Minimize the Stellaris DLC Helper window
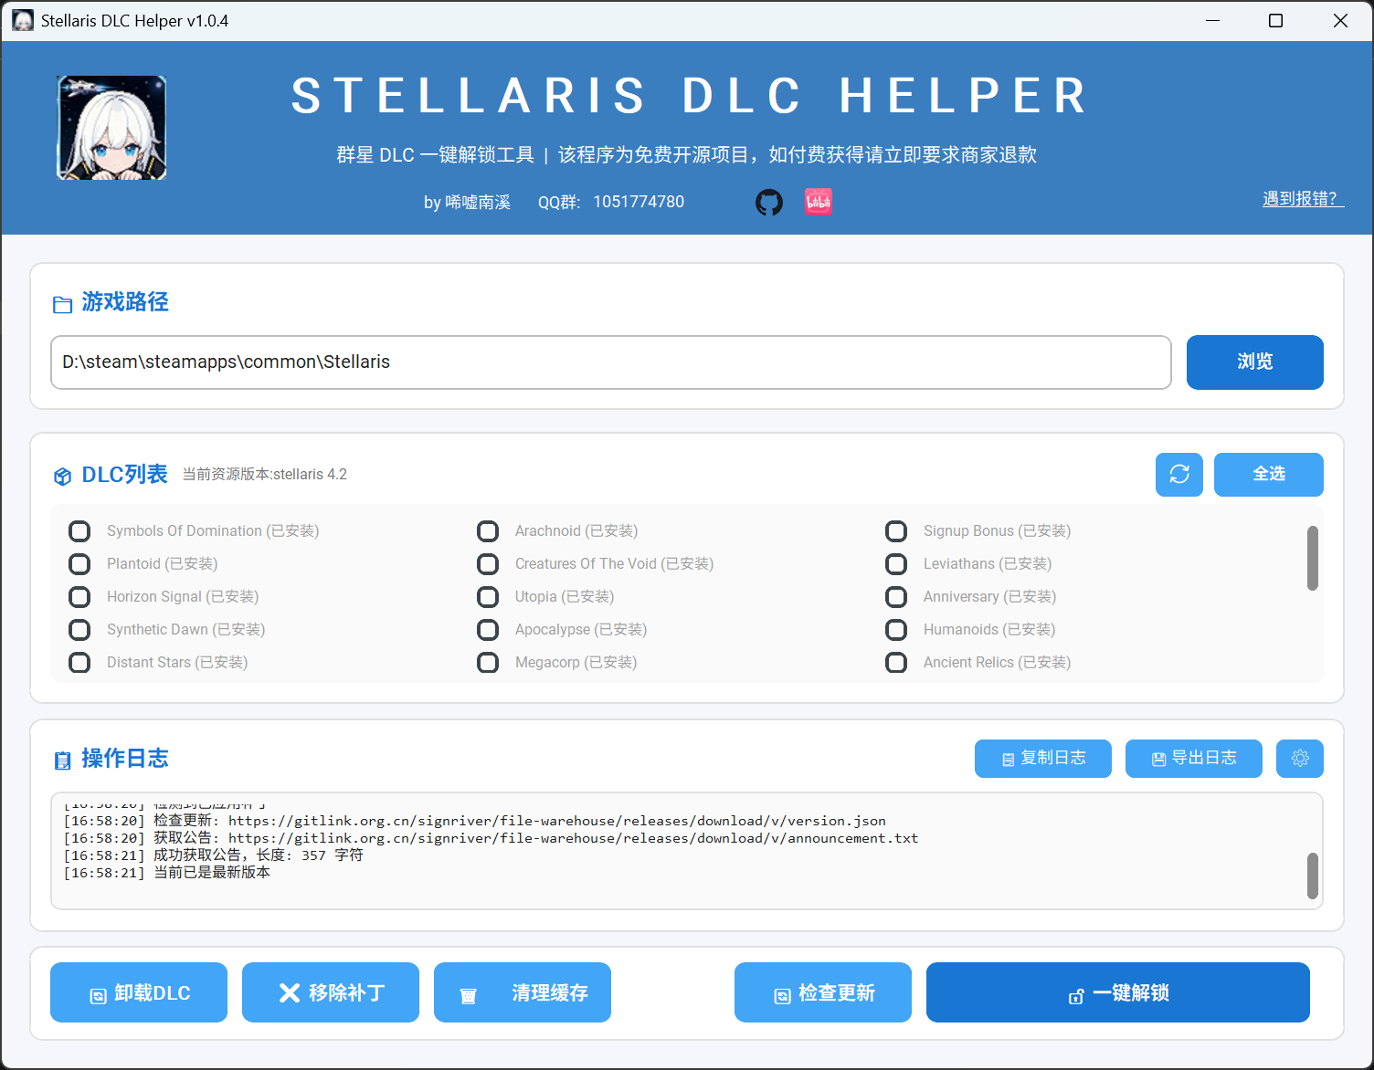 pos(1213,20)
